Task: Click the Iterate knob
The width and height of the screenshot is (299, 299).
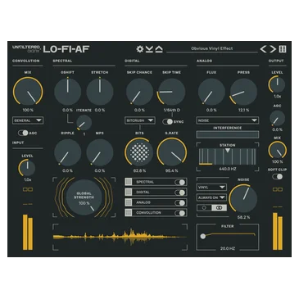Action: (x=84, y=122)
